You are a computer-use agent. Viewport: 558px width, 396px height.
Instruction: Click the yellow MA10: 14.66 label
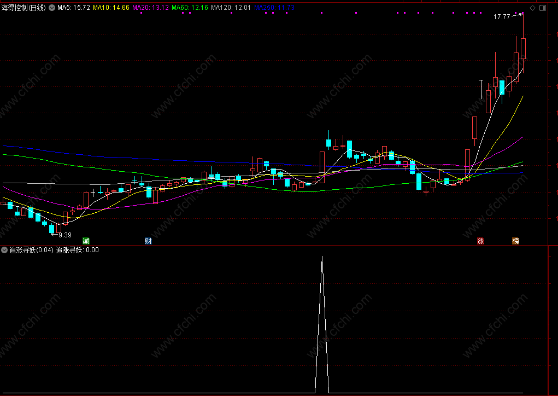click(x=111, y=8)
